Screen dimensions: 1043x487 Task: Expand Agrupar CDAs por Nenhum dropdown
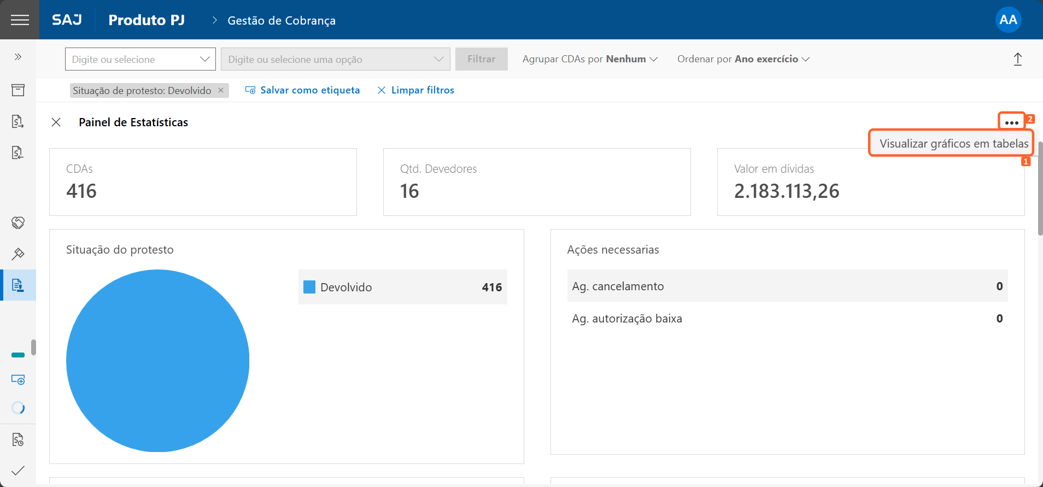[x=590, y=59]
